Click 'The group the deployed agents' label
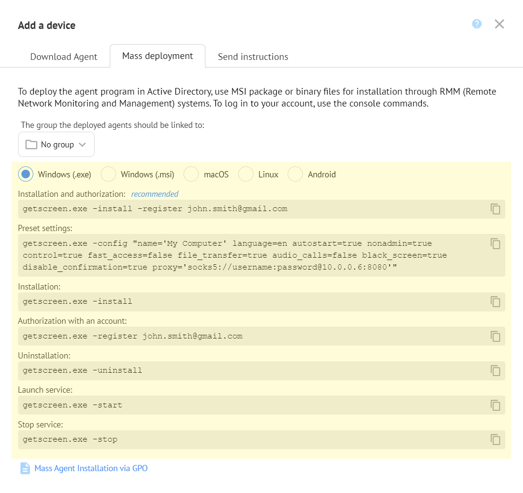523x493 pixels. (x=112, y=125)
